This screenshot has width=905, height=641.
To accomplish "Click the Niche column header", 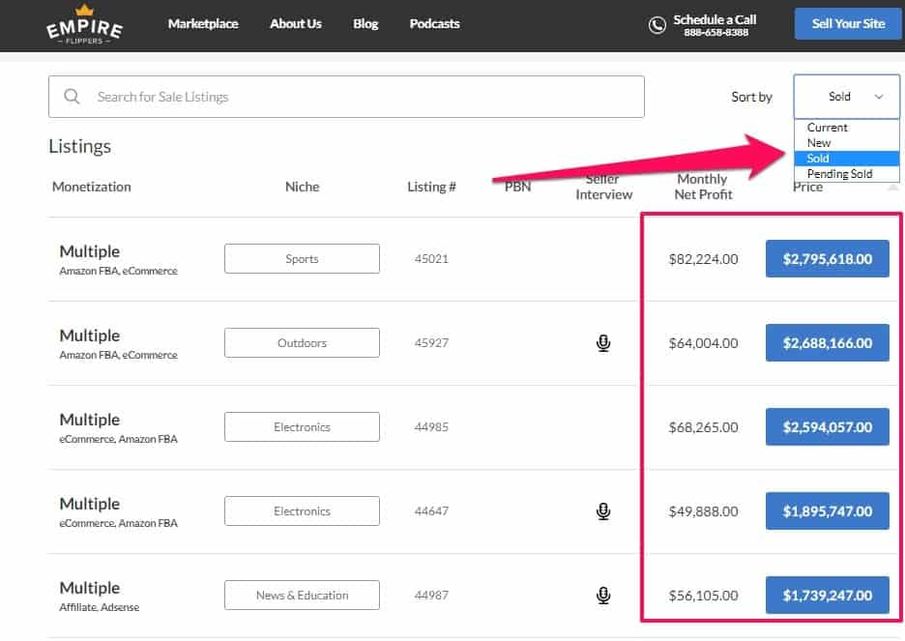I will pos(302,187).
